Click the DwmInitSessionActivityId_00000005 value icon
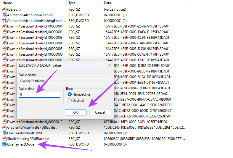 [4, 49]
